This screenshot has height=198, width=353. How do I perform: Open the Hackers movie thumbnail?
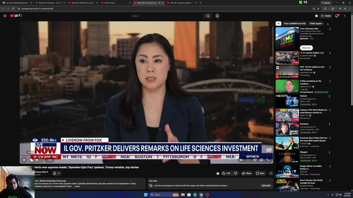tap(287, 100)
